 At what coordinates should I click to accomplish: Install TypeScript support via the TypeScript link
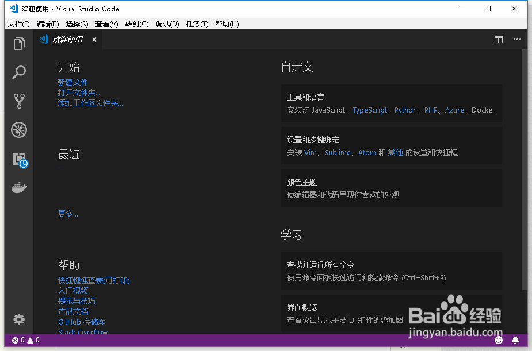[x=370, y=110]
